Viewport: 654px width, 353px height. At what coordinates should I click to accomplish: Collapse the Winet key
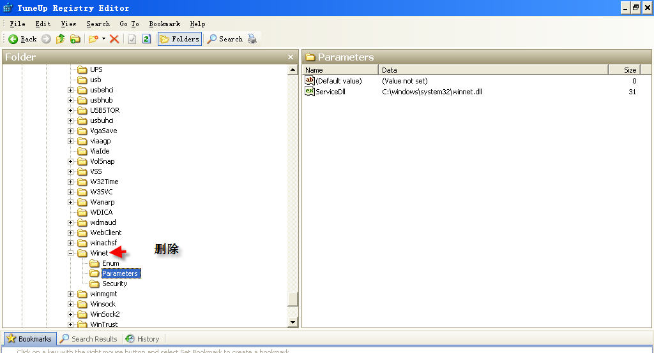[x=70, y=253]
